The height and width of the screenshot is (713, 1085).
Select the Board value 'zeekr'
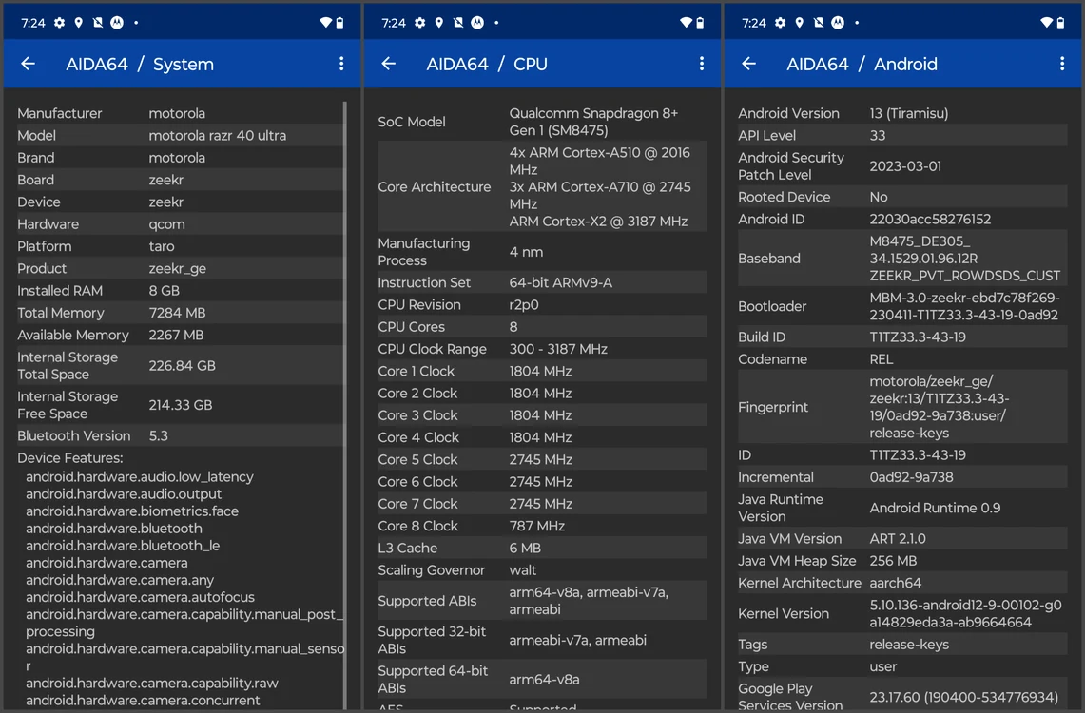[x=166, y=180]
